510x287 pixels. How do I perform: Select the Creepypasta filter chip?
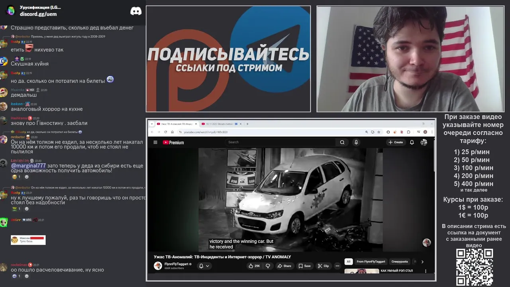coord(400,262)
